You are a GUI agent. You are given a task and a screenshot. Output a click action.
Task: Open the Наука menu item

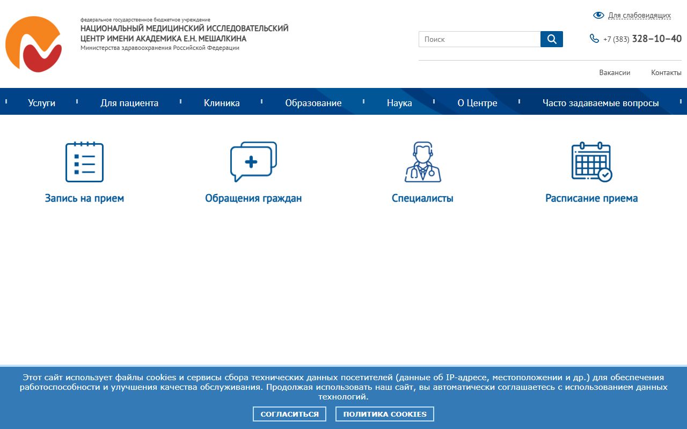tap(399, 103)
